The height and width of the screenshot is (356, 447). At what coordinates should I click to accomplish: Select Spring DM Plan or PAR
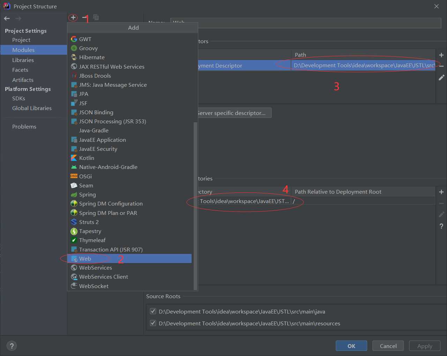click(129, 213)
